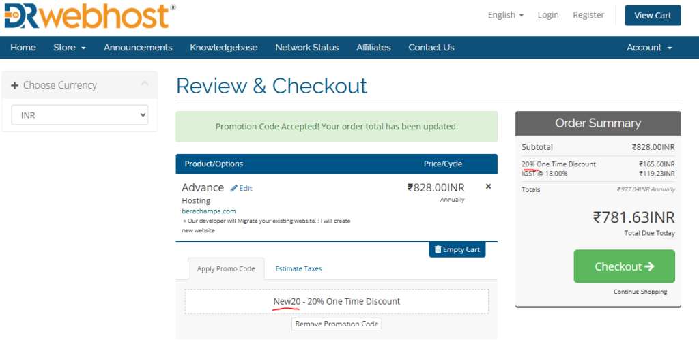Screen dimensions: 699x340
Task: Click the Subtotal label in Order Summary
Action: tap(537, 147)
